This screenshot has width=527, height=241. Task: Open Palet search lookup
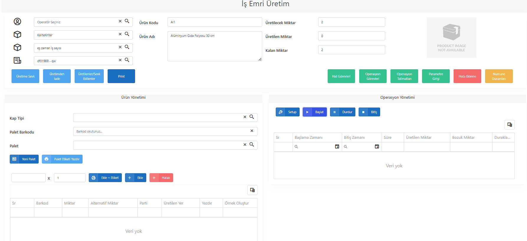click(252, 145)
